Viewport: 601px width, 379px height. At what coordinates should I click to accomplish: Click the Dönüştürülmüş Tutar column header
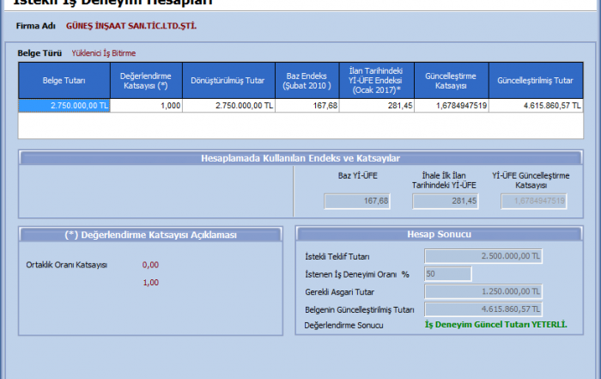pyautogui.click(x=228, y=81)
